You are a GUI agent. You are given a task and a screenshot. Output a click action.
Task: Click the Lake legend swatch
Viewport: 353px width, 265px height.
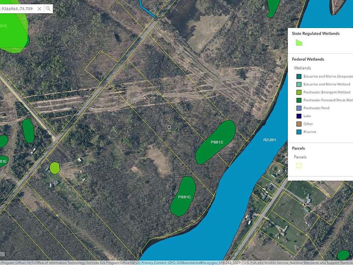point(299,116)
